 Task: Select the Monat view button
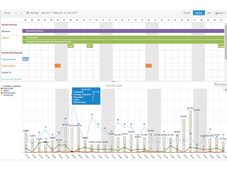pos(199,13)
